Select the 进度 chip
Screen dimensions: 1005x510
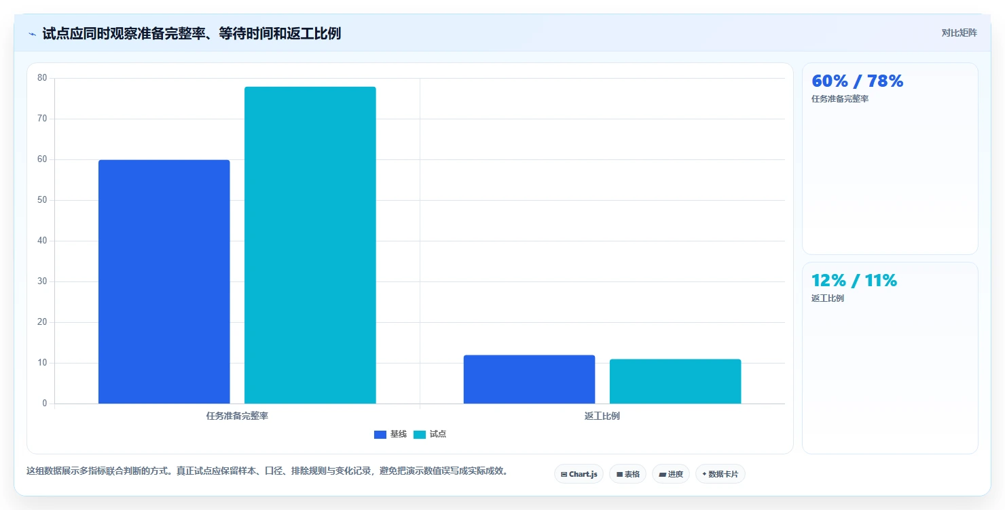[671, 474]
